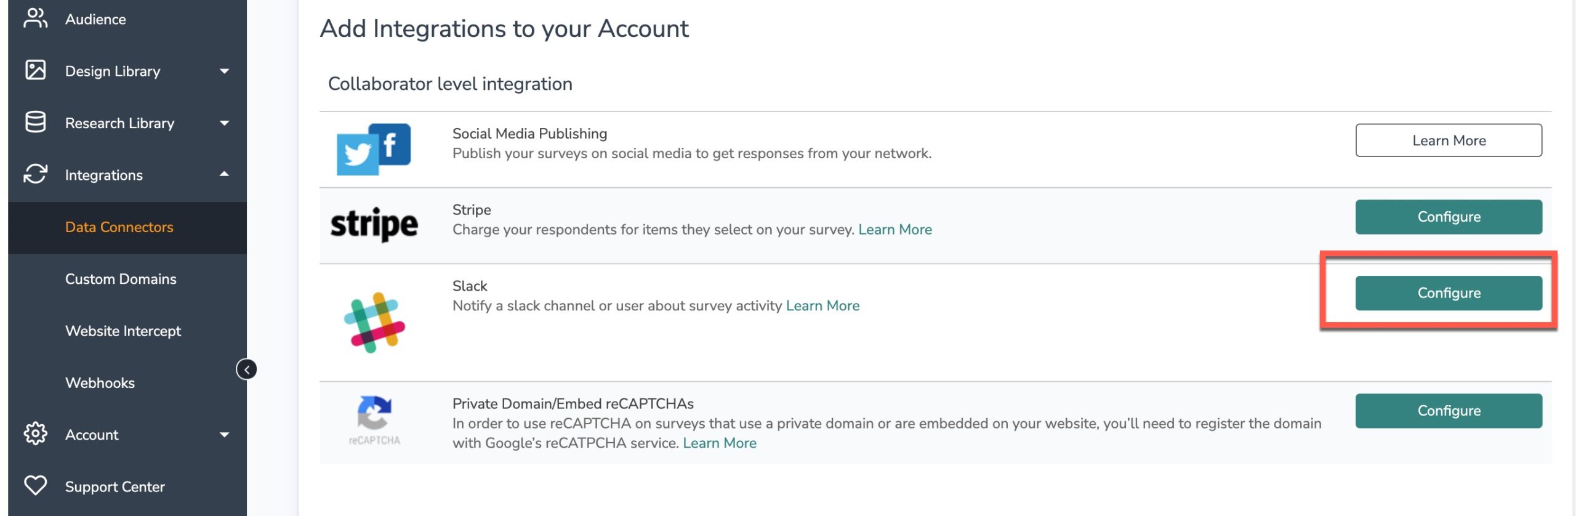Click the Integrations sync arrows icon

35,174
